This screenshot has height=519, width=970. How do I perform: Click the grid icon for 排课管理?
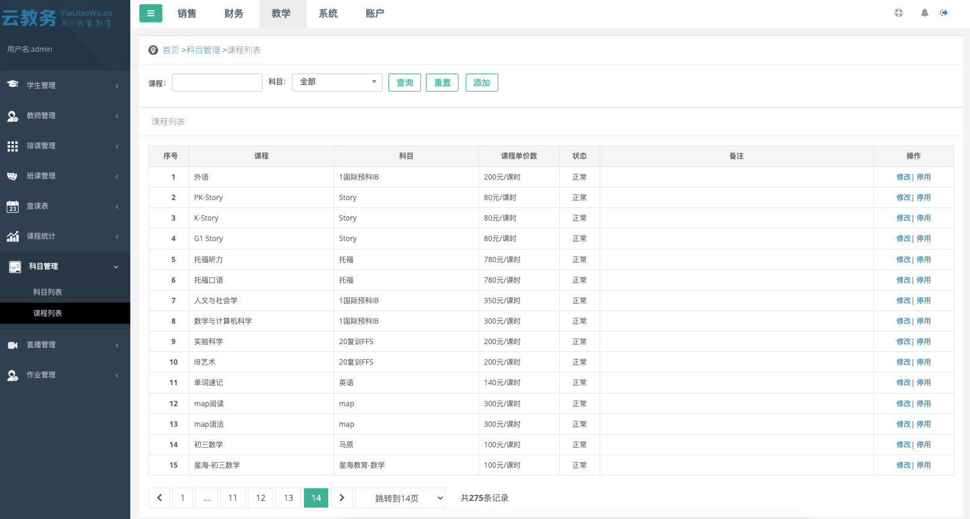click(x=13, y=146)
